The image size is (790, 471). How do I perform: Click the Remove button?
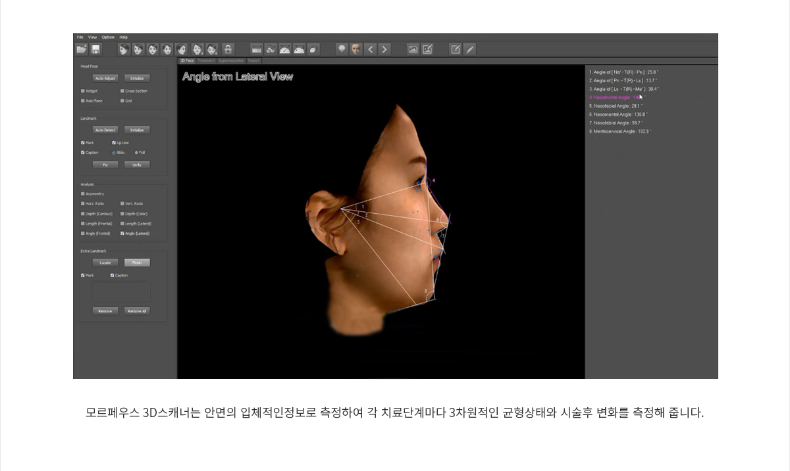coord(105,310)
